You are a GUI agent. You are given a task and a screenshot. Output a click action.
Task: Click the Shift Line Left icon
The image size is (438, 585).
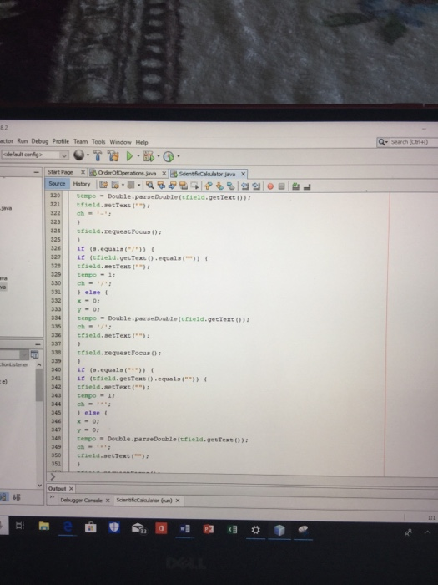[x=244, y=186]
